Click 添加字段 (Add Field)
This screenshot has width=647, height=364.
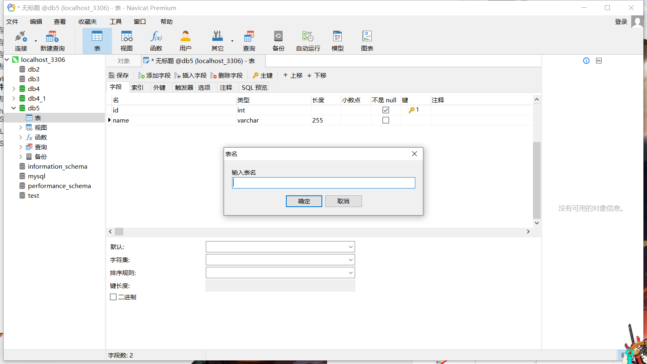154,76
